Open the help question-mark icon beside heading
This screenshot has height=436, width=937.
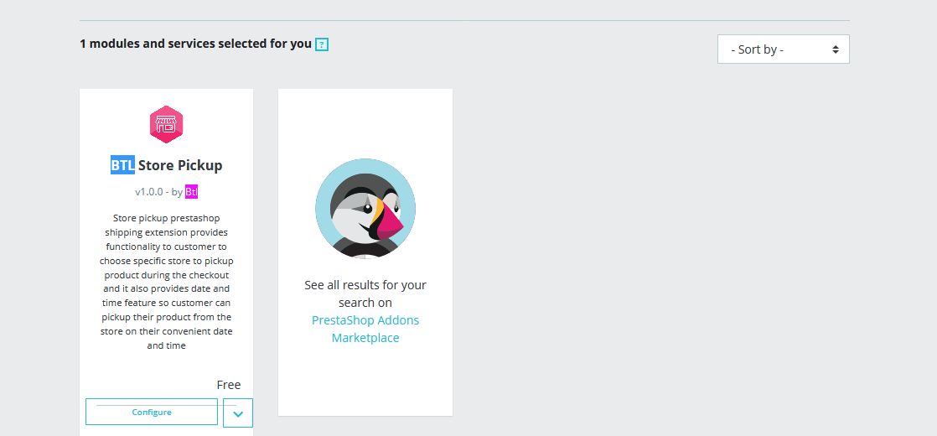322,44
